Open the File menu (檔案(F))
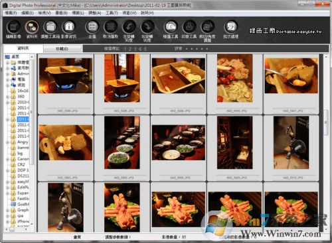 [11, 13]
